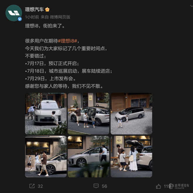Screen dimensions: 193x193
Task: Click the 太平洋汽车 PCAUTO watermark logo
Action: coord(179,186)
